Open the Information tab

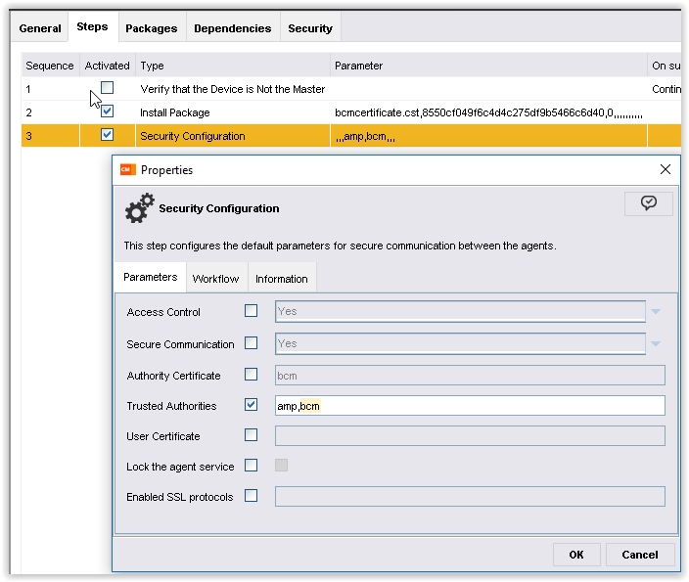pyautogui.click(x=282, y=279)
